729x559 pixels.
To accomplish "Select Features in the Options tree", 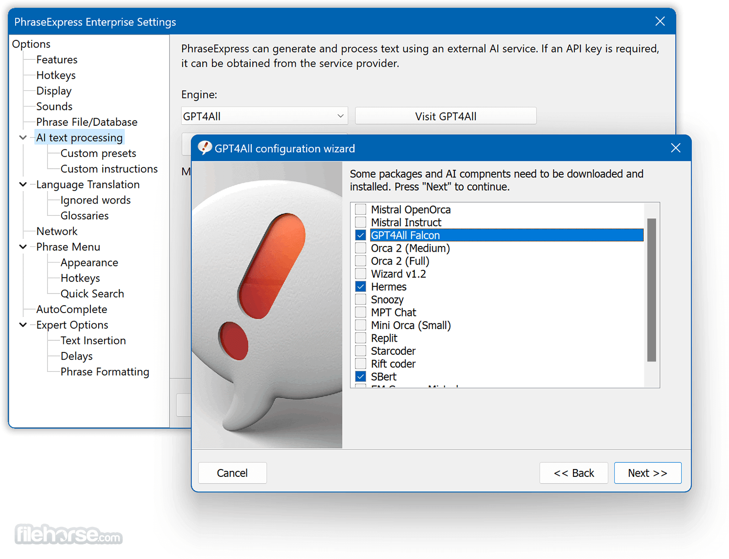I will coord(57,60).
